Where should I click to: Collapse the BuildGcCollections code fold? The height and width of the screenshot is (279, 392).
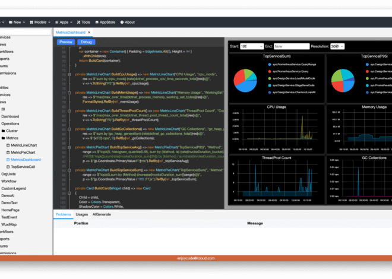coord(69,129)
